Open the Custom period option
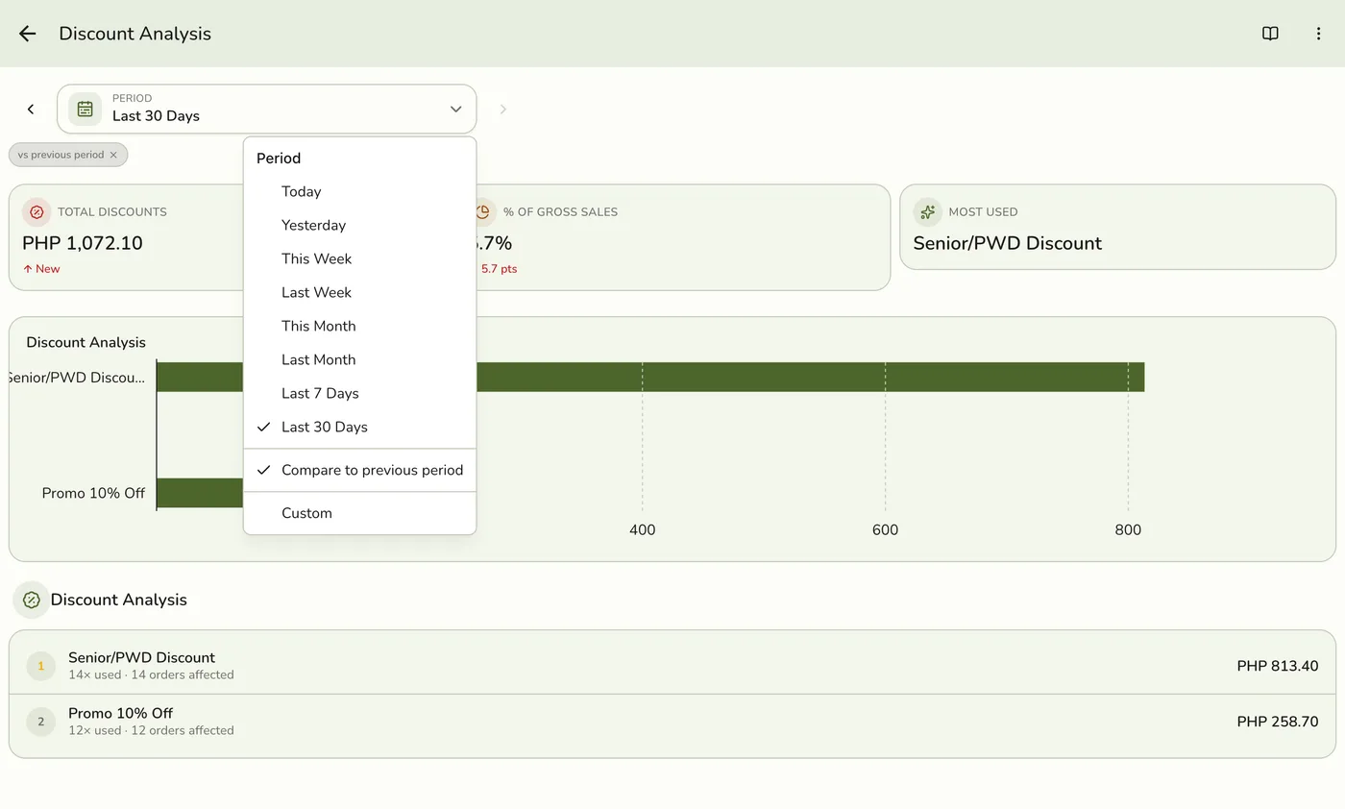 click(359, 514)
